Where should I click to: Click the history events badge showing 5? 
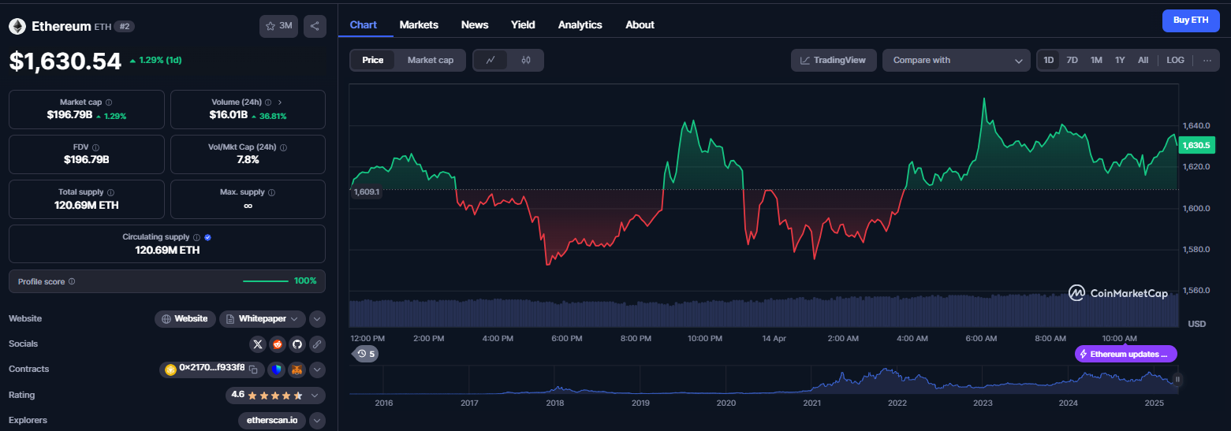366,354
